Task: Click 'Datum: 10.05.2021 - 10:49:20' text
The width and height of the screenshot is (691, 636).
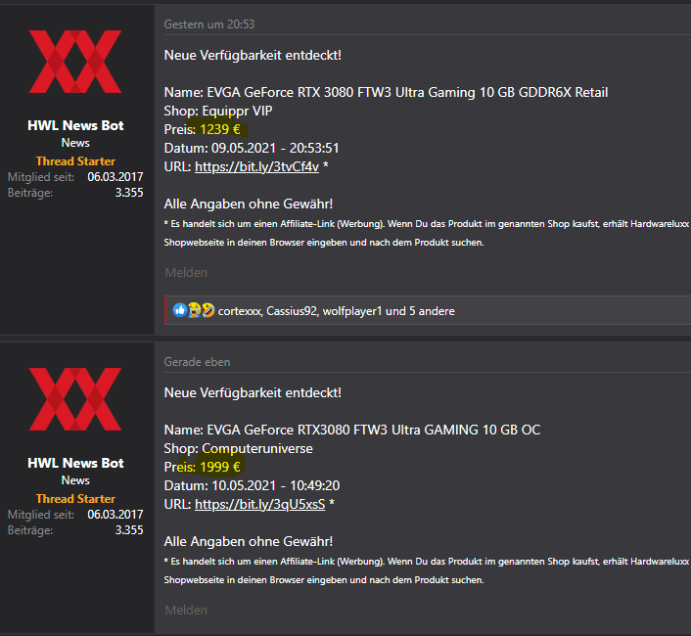Action: pyautogui.click(x=253, y=485)
